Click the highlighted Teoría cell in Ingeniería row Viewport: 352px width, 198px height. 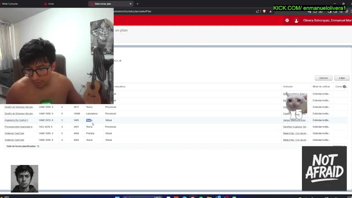coord(89,120)
